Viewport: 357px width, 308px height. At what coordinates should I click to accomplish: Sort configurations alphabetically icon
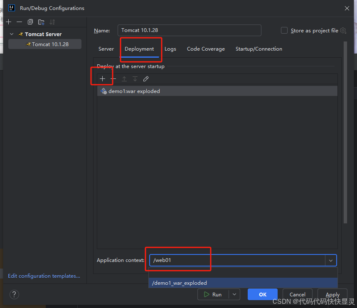[x=52, y=22]
